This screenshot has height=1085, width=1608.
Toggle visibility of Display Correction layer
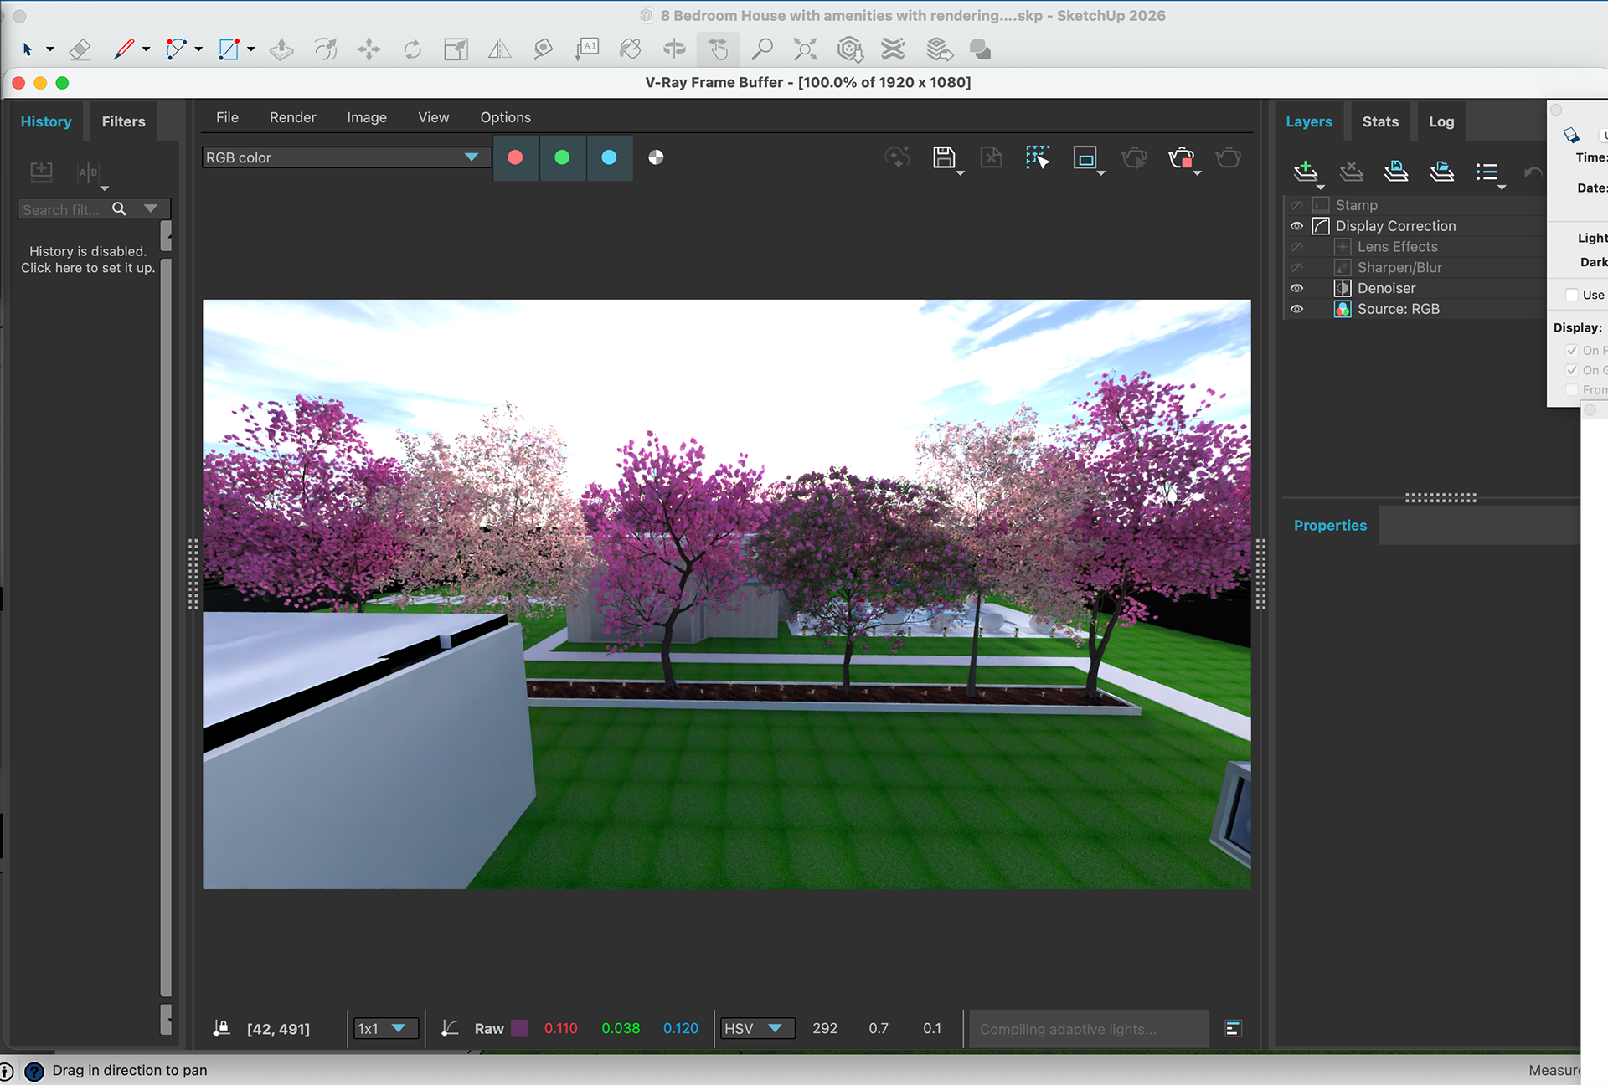click(1296, 226)
